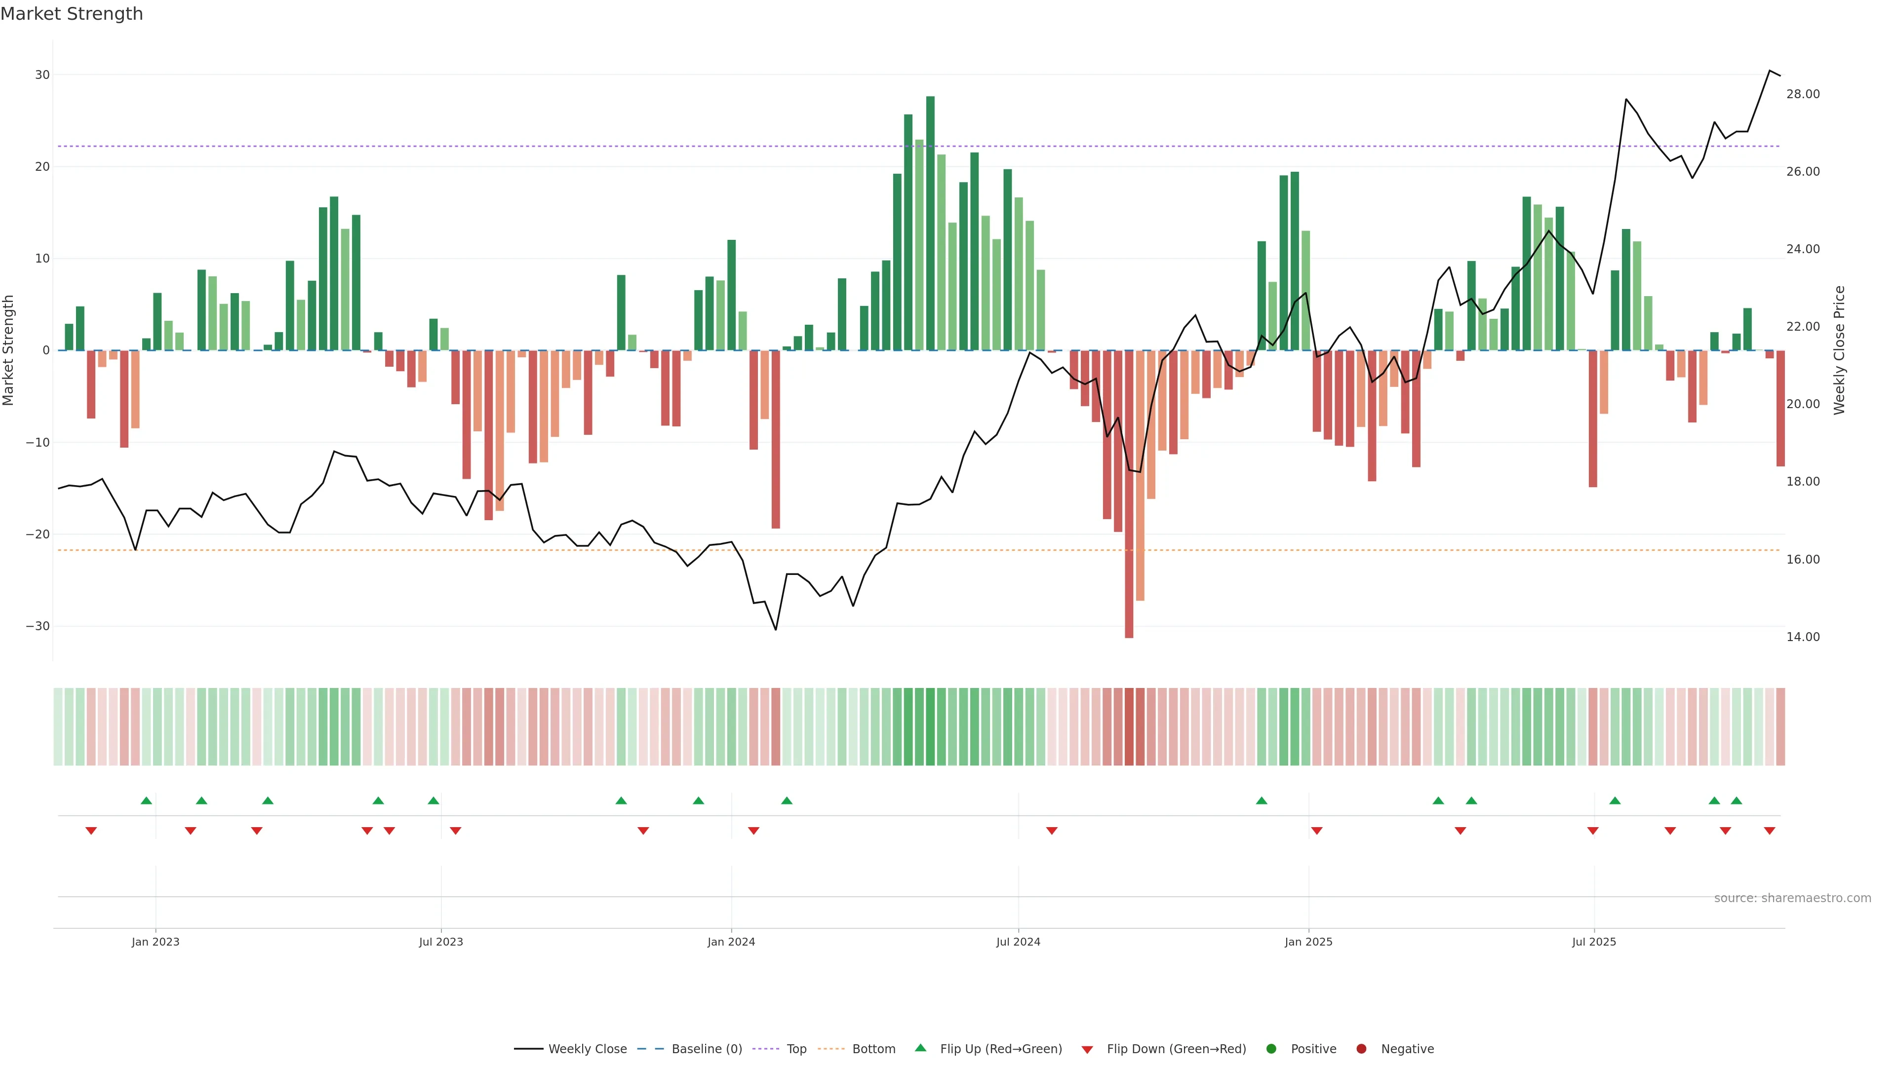Viewport: 1896px width, 1066px height.
Task: Click the Negative red circle legend icon
Action: pos(1361,1048)
